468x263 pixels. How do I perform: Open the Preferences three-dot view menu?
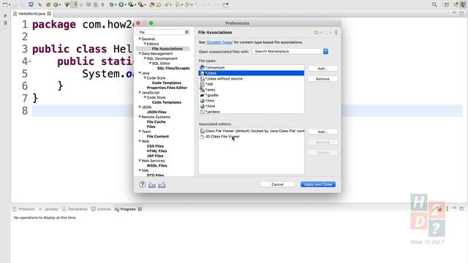coord(336,32)
